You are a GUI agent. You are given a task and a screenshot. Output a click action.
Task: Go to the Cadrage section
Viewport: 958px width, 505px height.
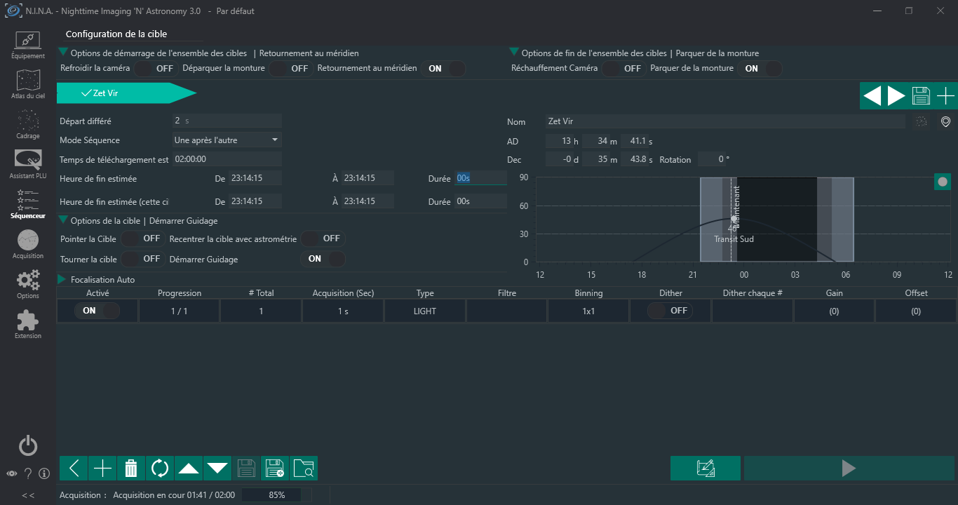pyautogui.click(x=28, y=125)
